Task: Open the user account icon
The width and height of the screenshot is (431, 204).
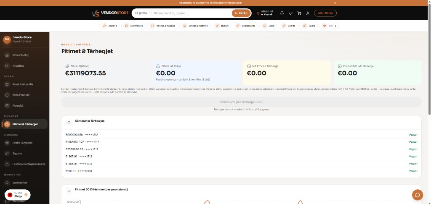Action: pyautogui.click(x=308, y=13)
